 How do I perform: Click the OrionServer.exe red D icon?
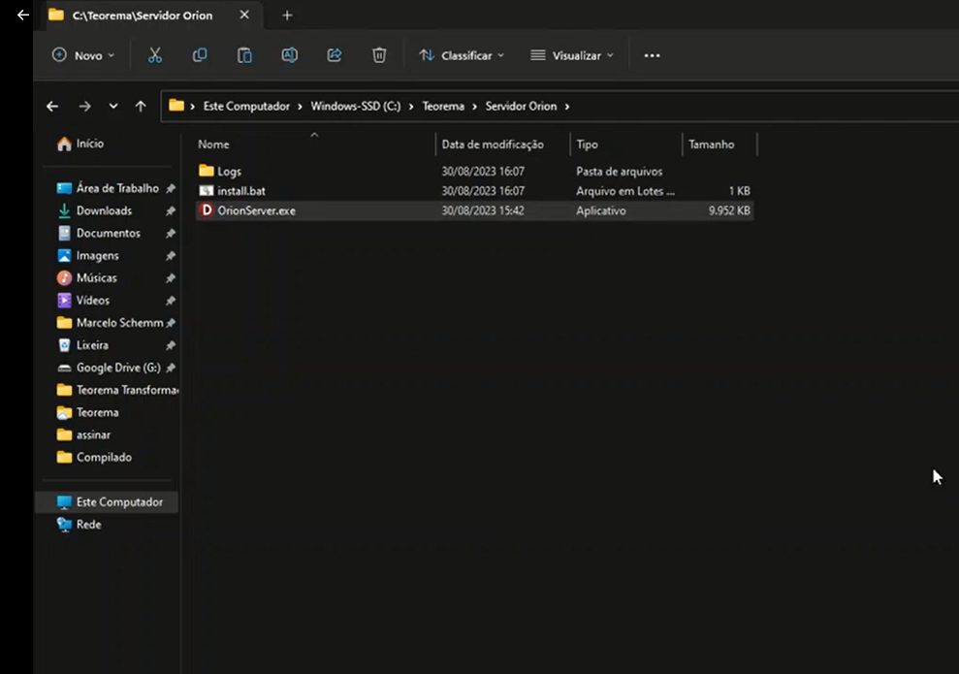coord(207,210)
